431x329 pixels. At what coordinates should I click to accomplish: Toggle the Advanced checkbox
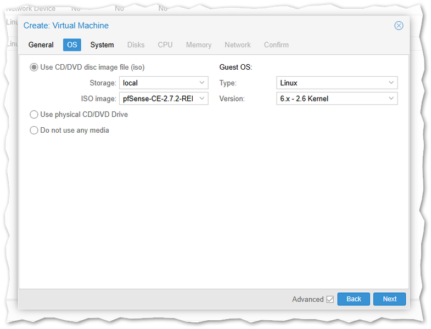click(330, 299)
